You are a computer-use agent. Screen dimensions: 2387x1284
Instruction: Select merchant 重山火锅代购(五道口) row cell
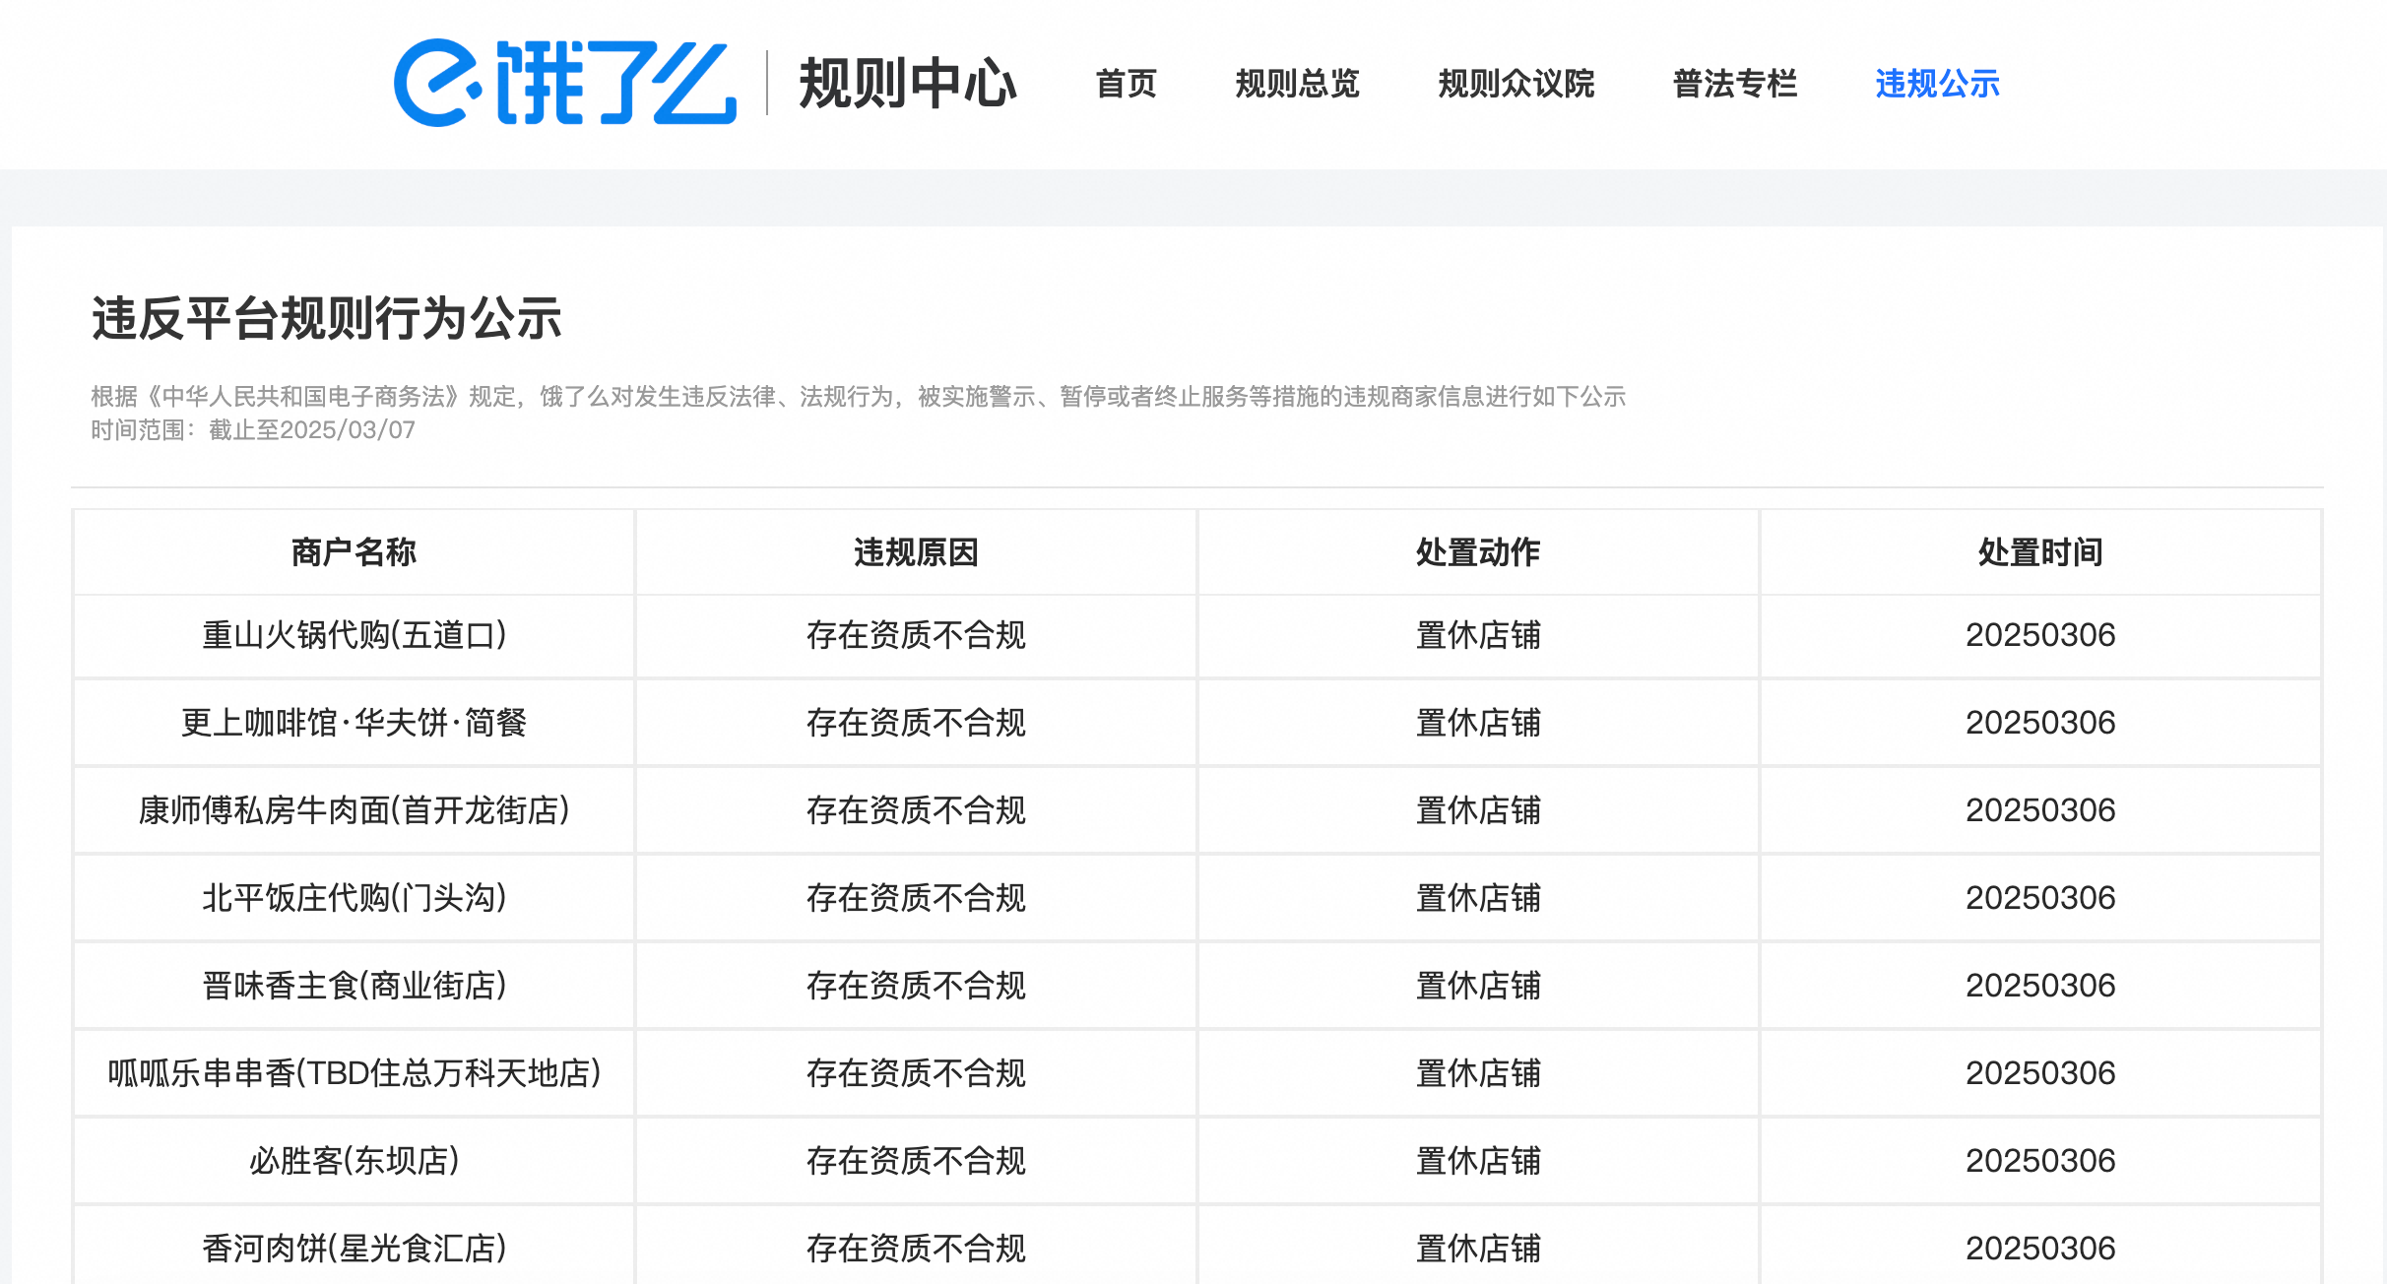[354, 635]
